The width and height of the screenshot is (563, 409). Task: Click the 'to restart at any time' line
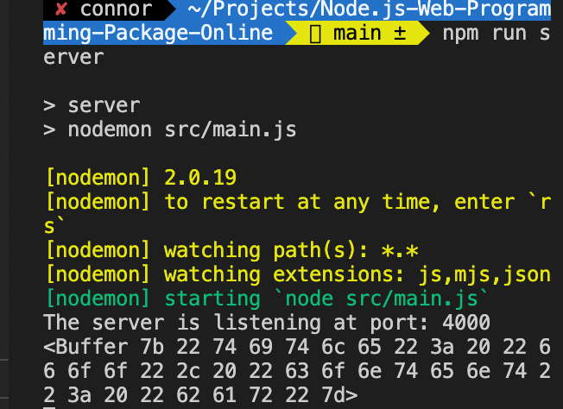pyautogui.click(x=299, y=202)
